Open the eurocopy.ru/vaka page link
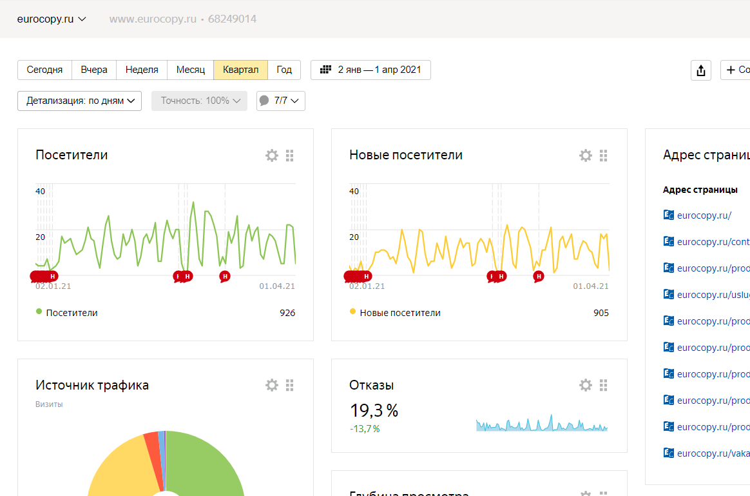Screen dimensions: 750x496 click(x=713, y=453)
